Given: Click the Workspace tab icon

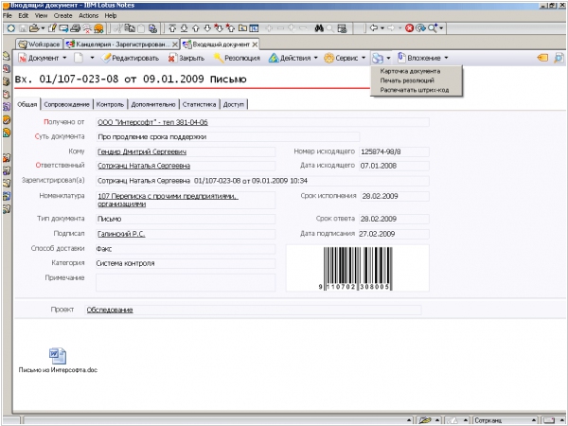Looking at the screenshot, I should 23,44.
